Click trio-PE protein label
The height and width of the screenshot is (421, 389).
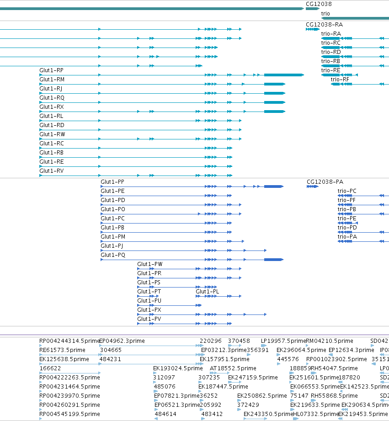347,218
